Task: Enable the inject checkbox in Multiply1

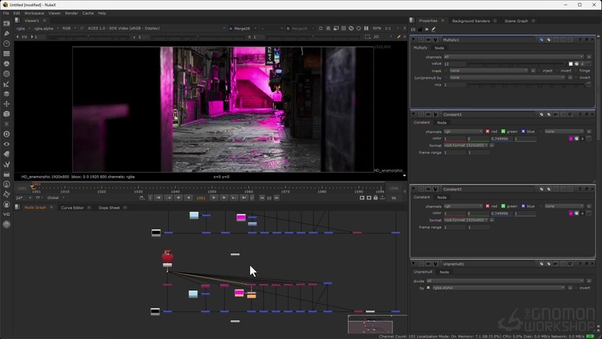Action: tap(539, 71)
